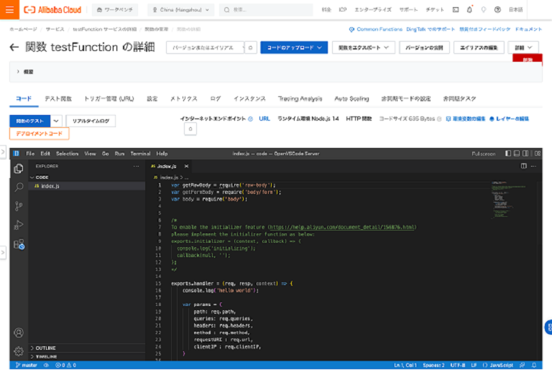The height and width of the screenshot is (385, 552).
Task: Open the Terminal menu in editor
Action: point(140,154)
